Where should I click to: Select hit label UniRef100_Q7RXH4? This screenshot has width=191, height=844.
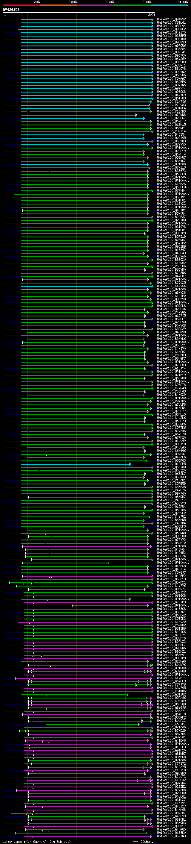(171, 190)
